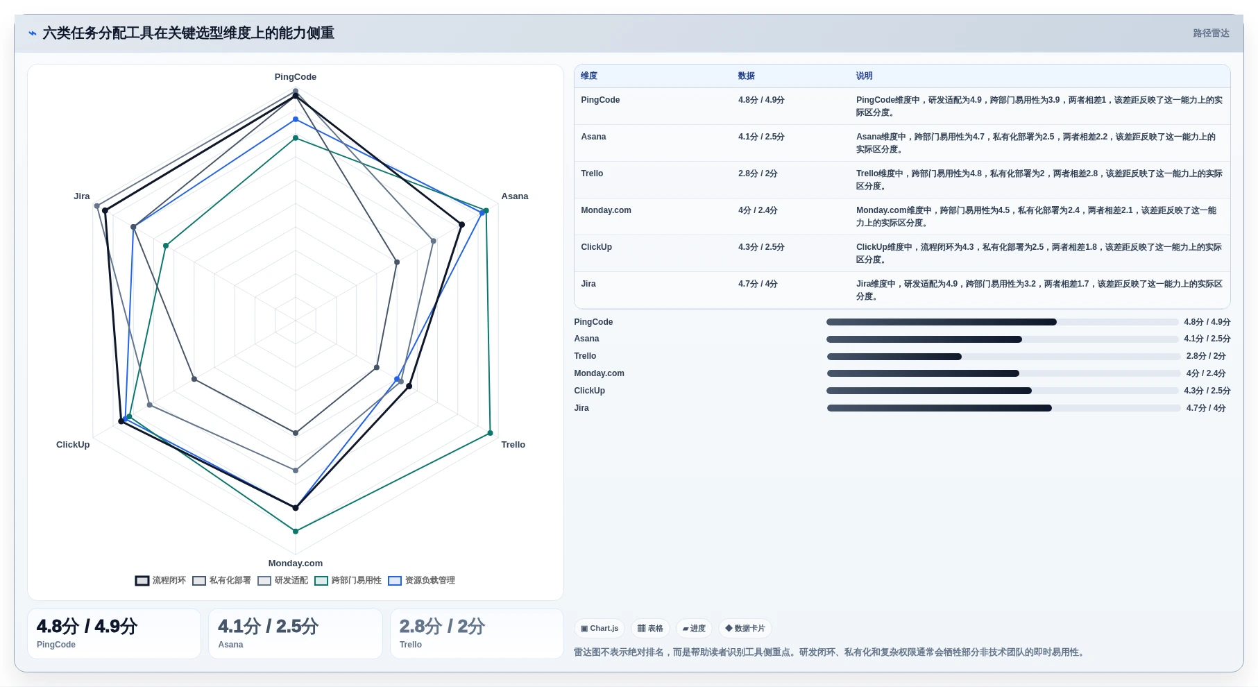
Task: Toggle the 私有化部署 legend swatch
Action: tap(199, 581)
